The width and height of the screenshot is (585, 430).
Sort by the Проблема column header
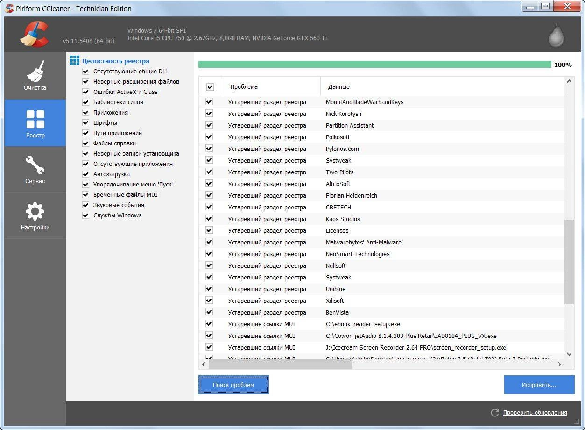pyautogui.click(x=272, y=86)
